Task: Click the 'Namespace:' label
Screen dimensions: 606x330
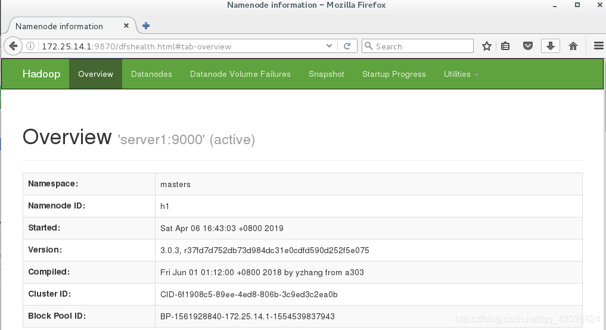Action: pyautogui.click(x=53, y=183)
